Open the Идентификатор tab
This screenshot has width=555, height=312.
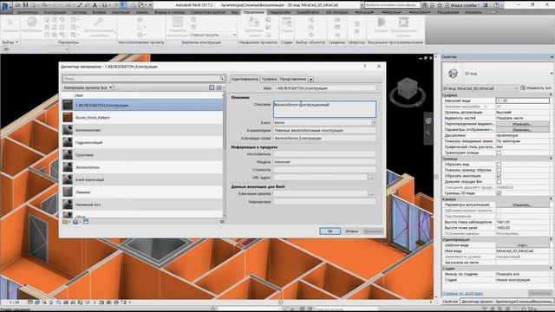point(245,79)
